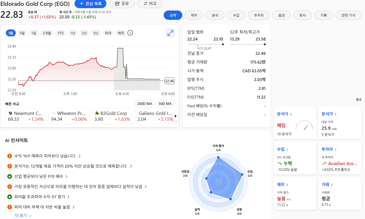Click the Eldorado Gold Corp (EGO) title
The height and width of the screenshot is (219, 365).
point(35,4)
